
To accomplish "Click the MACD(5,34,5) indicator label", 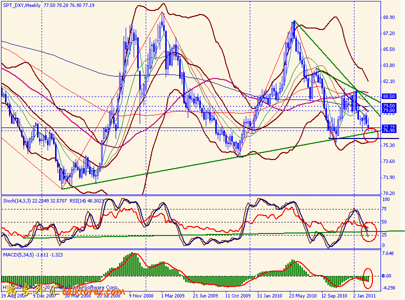I will [x=18, y=255].
